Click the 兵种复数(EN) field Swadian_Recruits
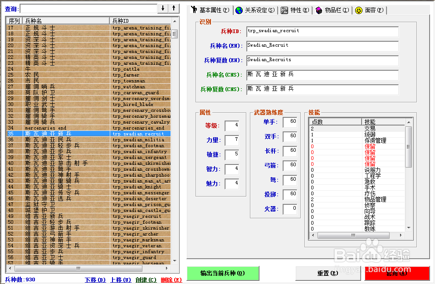Image resolution: width=435 pixels, height=284 pixels. pos(323,60)
